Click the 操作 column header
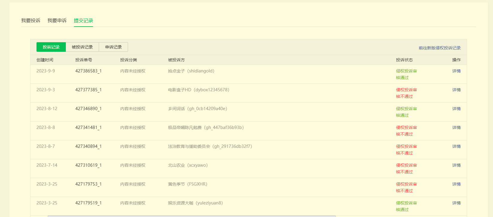 click(457, 60)
